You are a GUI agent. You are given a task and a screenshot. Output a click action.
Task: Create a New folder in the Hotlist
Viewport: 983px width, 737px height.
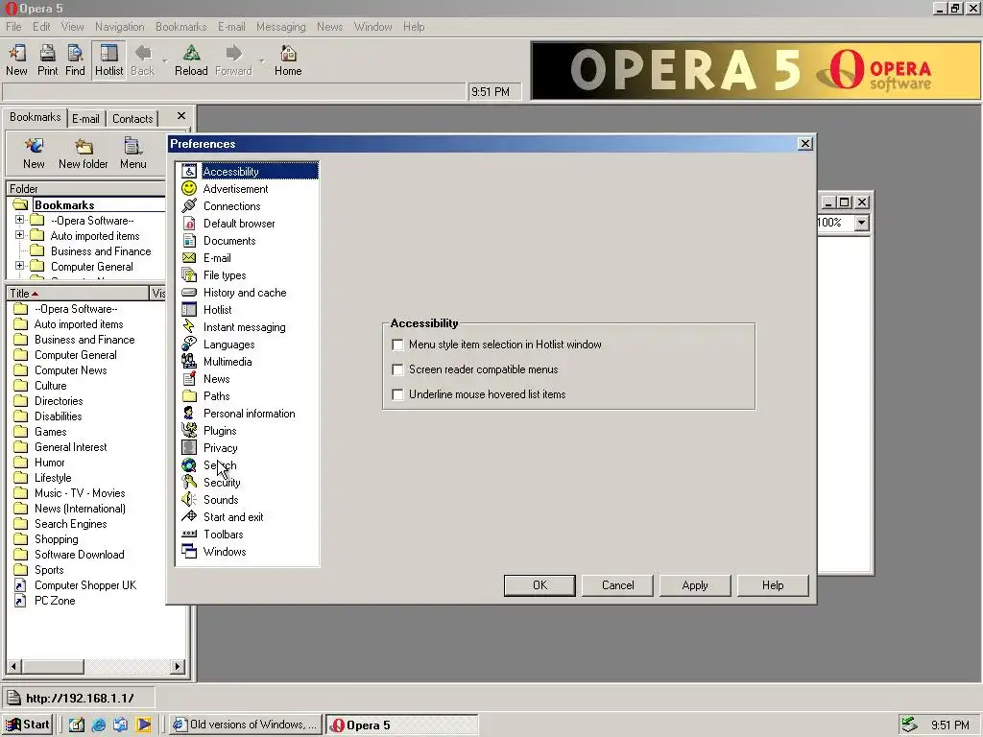84,154
